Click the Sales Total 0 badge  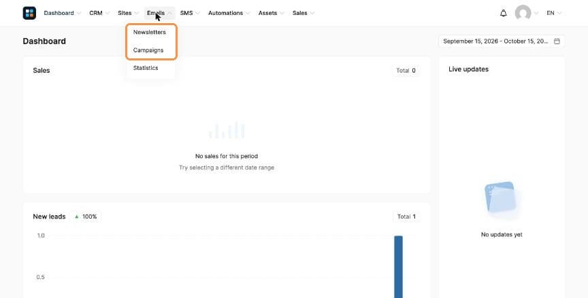pos(406,71)
